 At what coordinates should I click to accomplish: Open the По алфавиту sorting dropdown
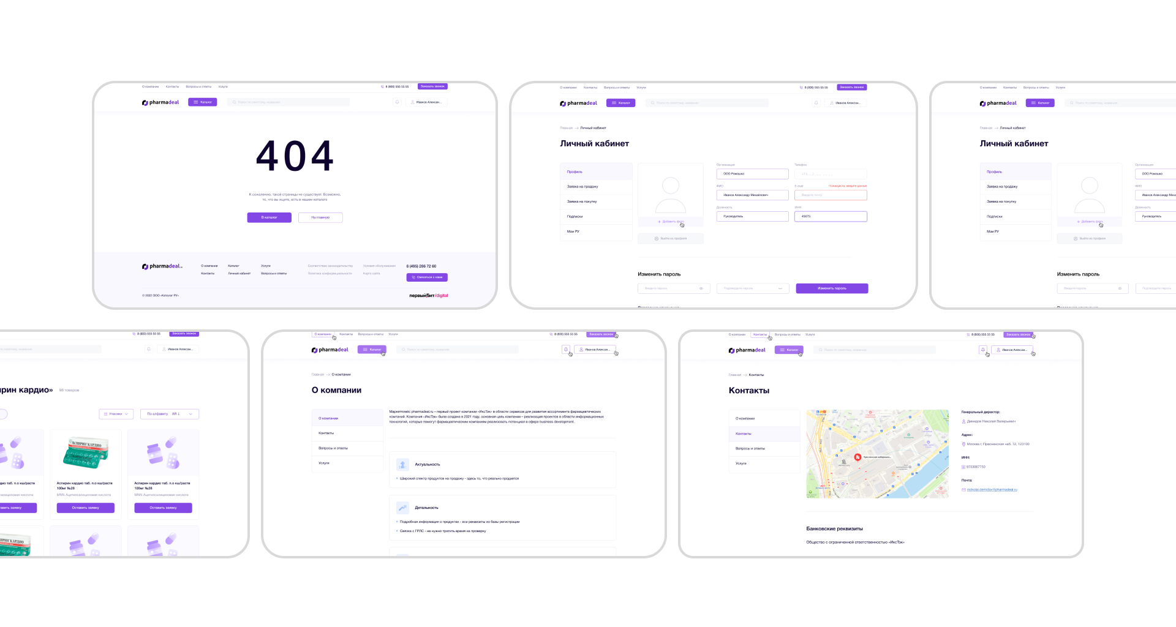point(170,414)
